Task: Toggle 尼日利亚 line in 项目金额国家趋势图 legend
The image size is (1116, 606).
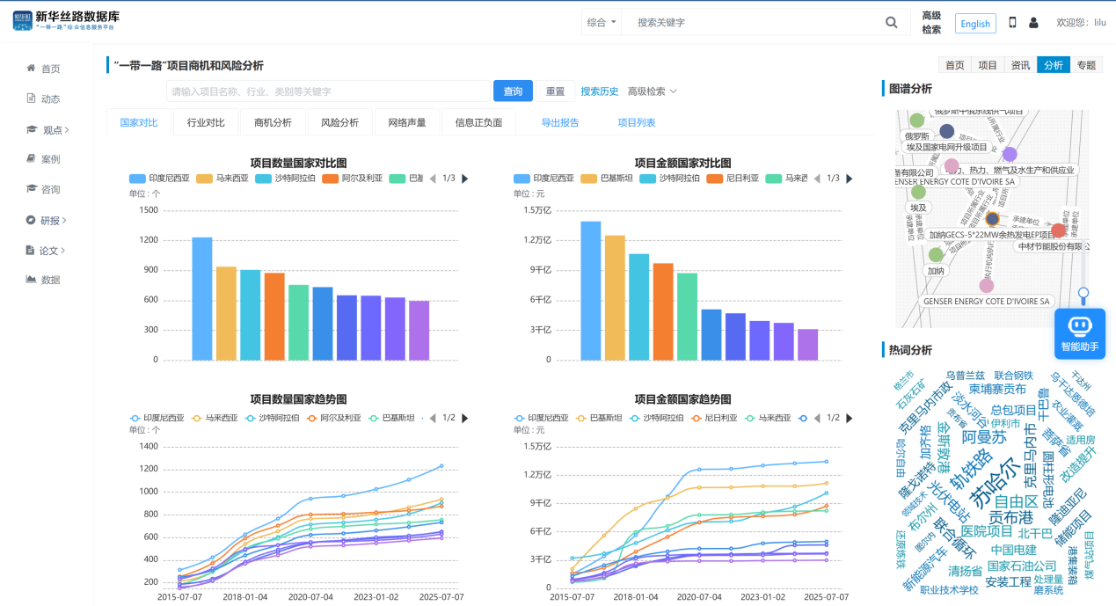Action: (716, 419)
